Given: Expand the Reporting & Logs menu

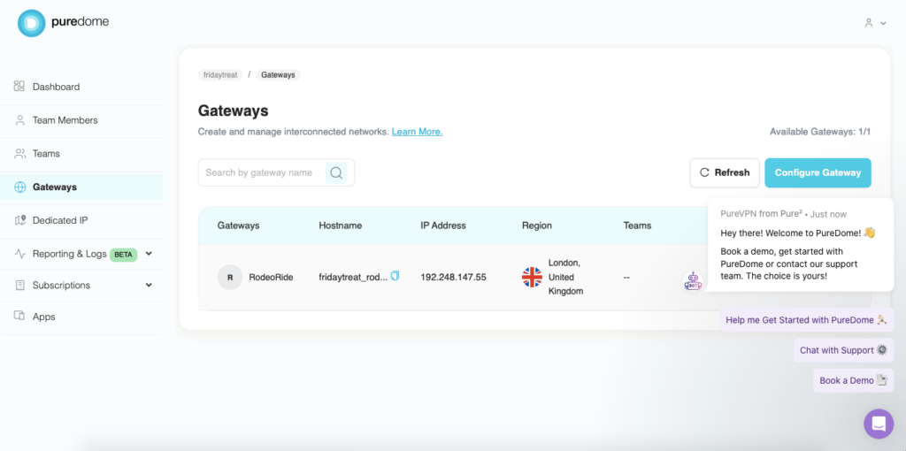Looking at the screenshot, I should pyautogui.click(x=149, y=254).
